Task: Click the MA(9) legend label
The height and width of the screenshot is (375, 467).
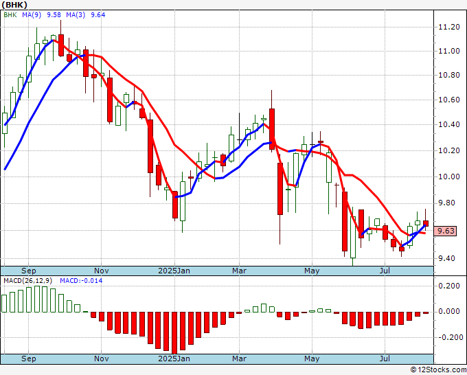Action: click(32, 15)
